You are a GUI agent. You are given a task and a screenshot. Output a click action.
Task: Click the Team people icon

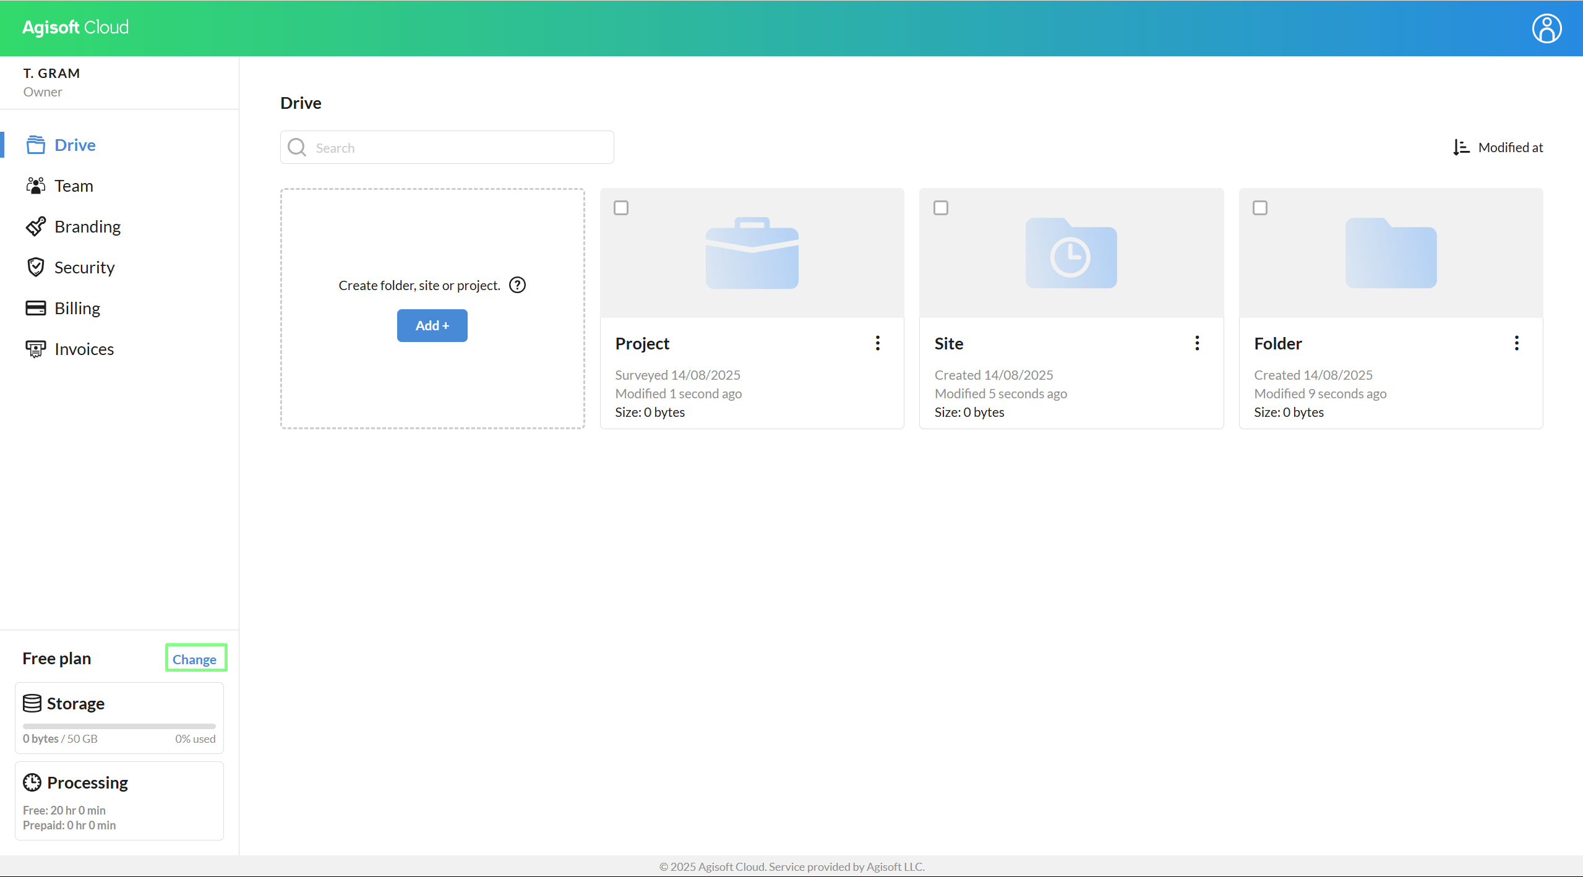click(35, 186)
